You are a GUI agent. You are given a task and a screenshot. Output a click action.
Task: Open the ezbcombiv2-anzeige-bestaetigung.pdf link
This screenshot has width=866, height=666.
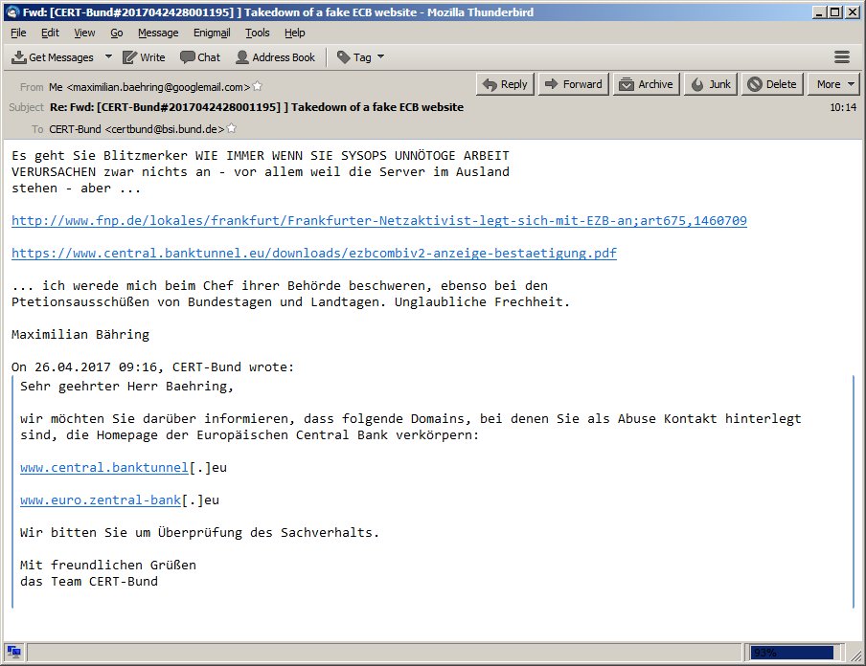313,254
